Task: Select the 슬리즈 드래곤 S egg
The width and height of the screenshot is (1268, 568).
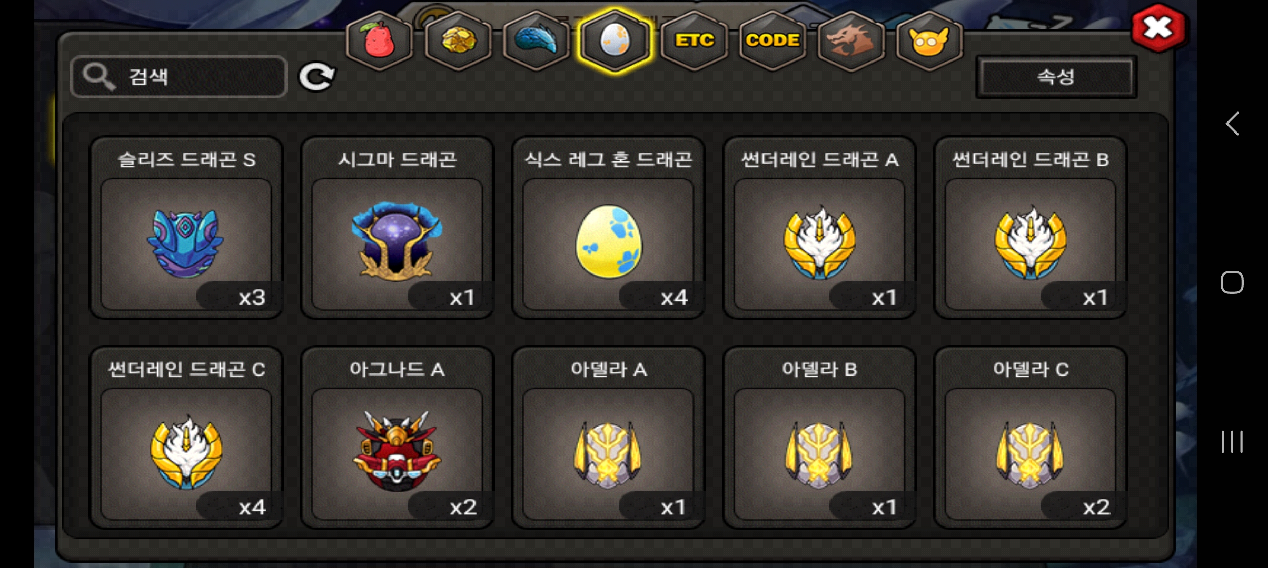Action: tap(186, 228)
